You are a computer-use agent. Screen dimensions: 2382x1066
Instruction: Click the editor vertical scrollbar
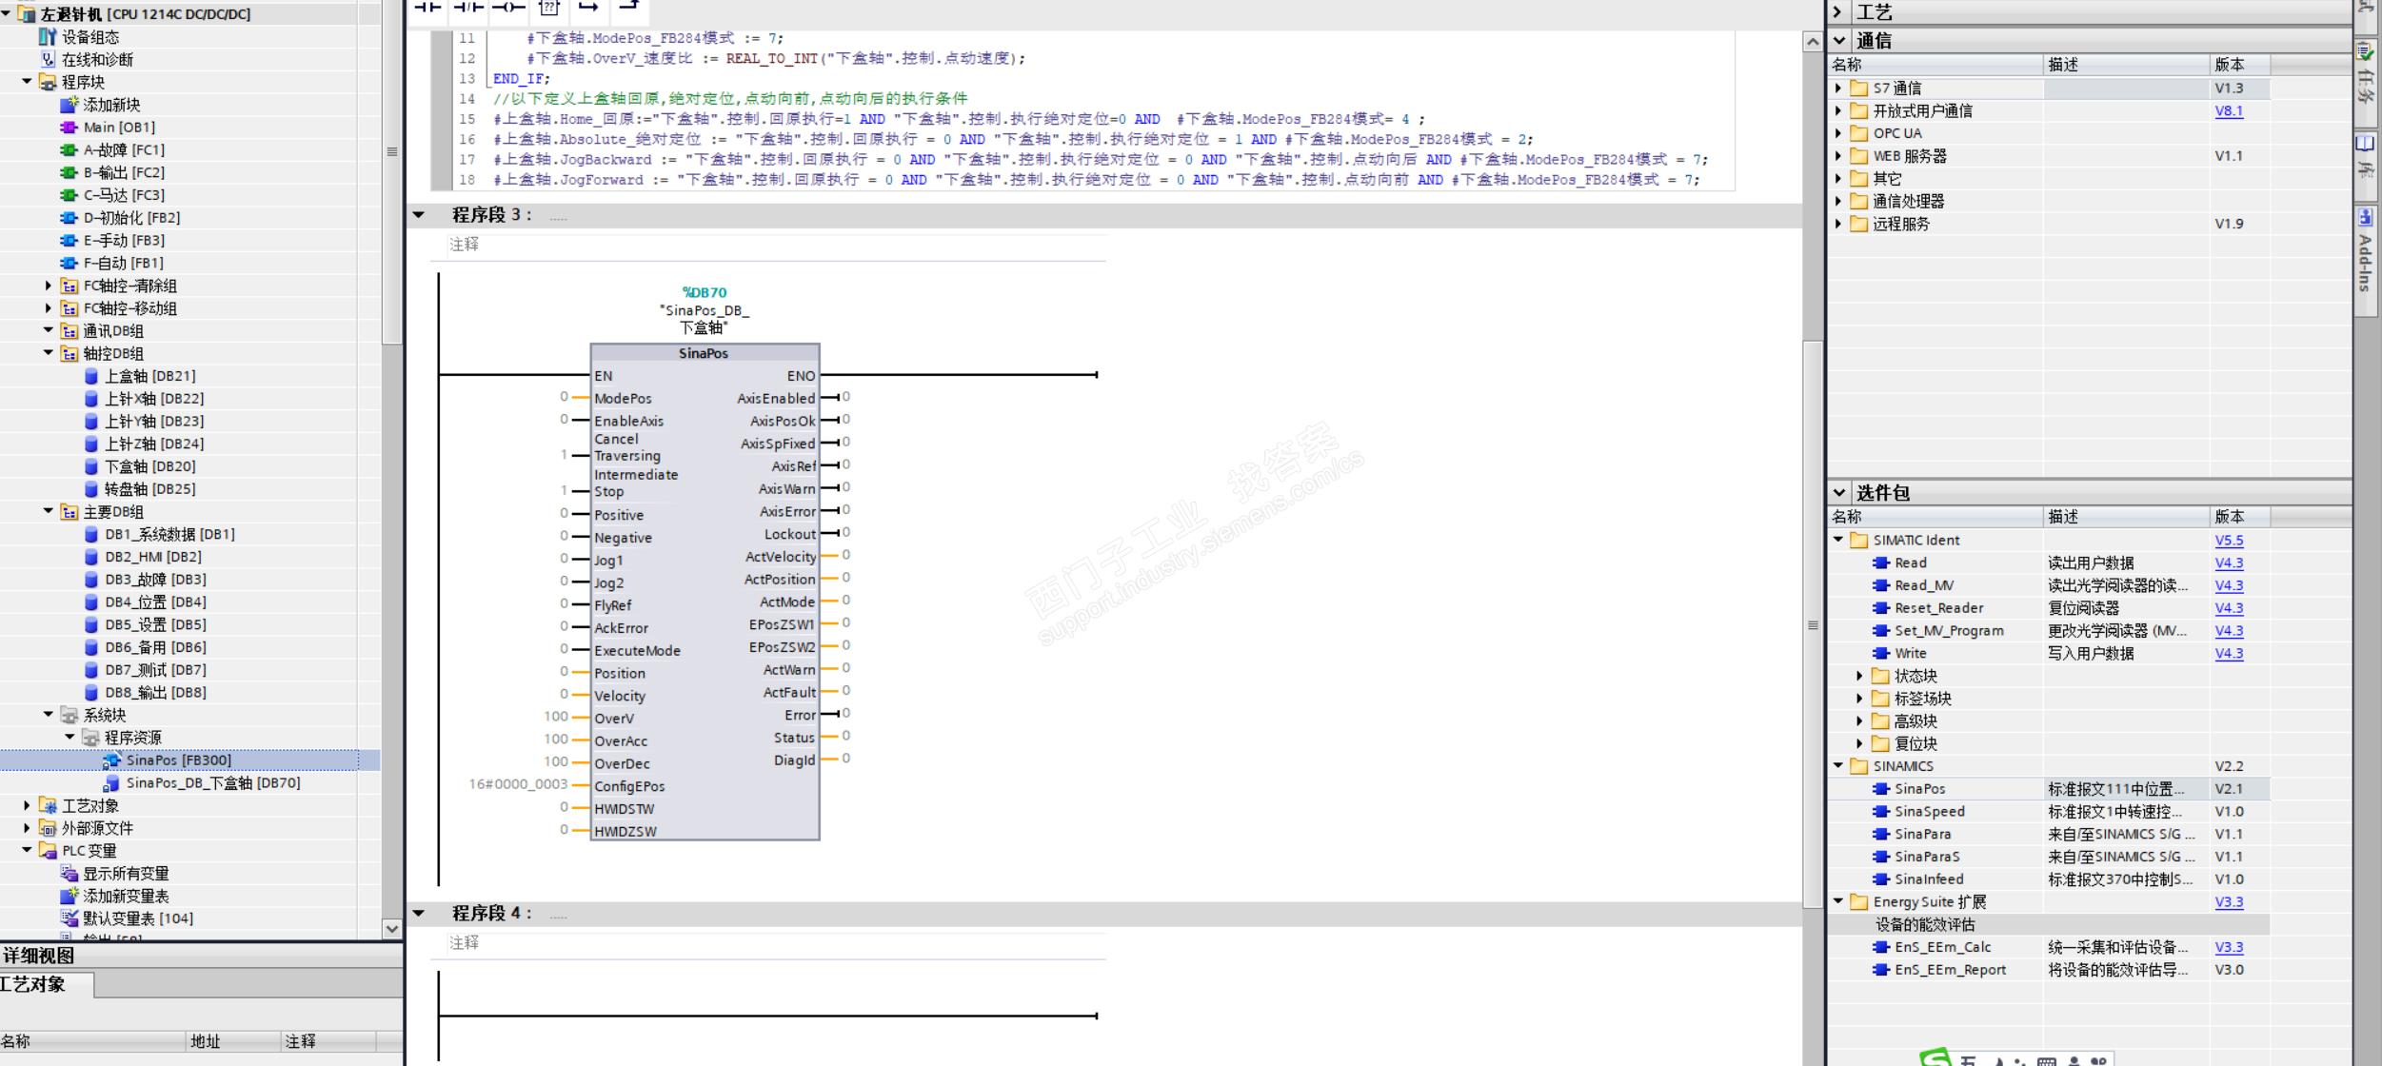pyautogui.click(x=1813, y=623)
